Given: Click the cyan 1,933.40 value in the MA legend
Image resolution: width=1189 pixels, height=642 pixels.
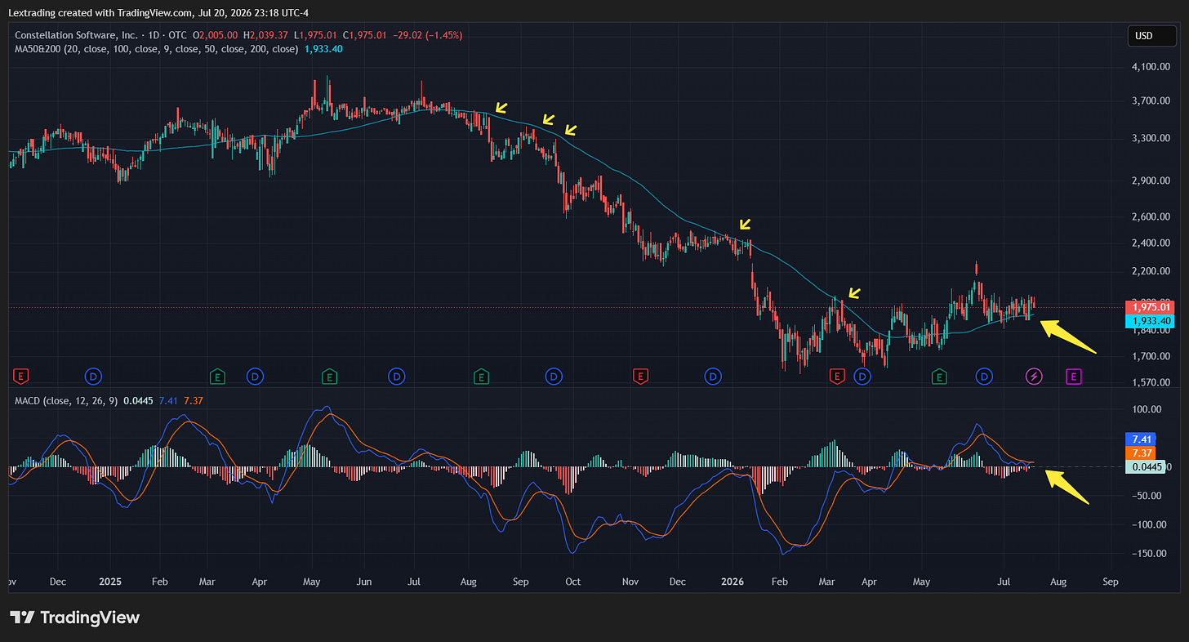Looking at the screenshot, I should tap(323, 49).
